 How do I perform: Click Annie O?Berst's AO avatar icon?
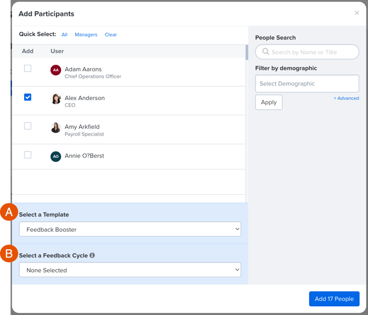(55, 156)
